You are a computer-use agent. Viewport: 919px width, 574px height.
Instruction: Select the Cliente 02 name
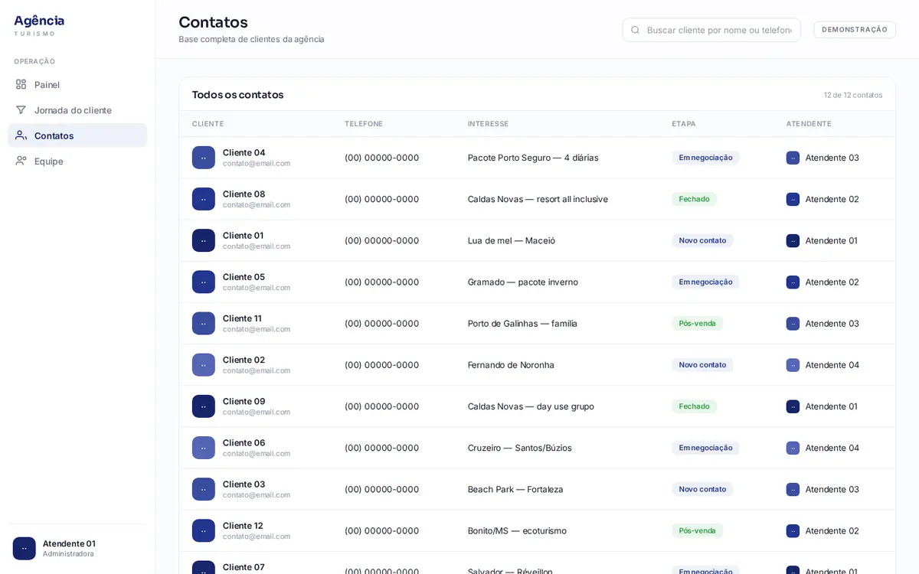click(x=244, y=360)
